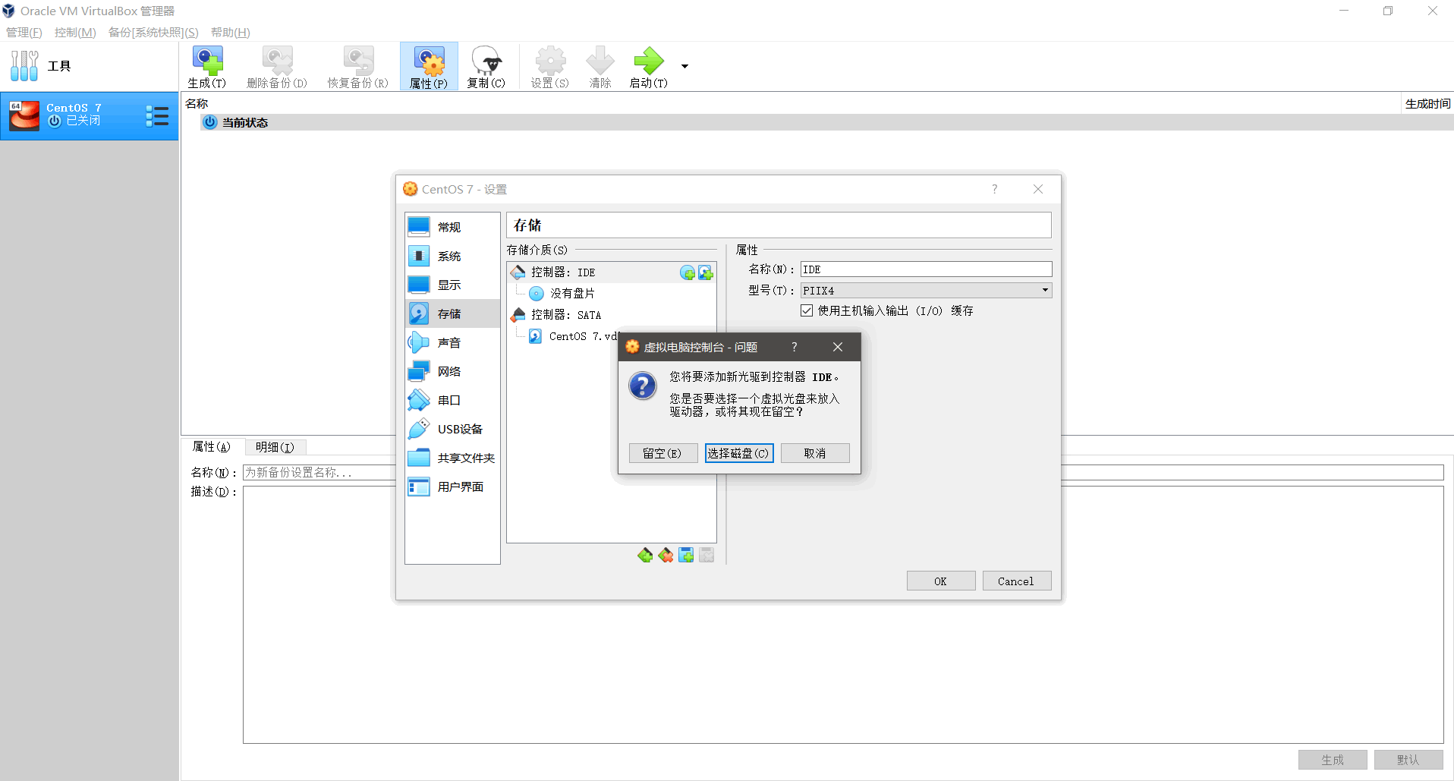Click the 删除备份(D) toolbar icon
Viewport: 1454px width, 781px height.
point(277,67)
